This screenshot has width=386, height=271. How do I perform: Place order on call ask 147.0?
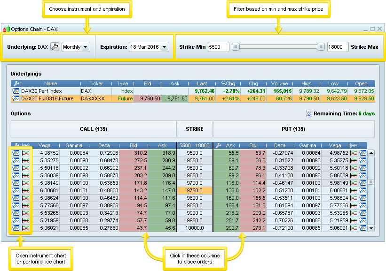pos(162,190)
